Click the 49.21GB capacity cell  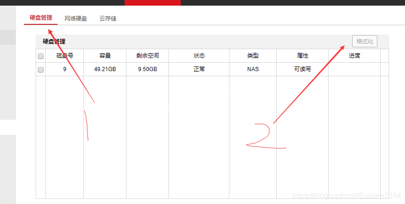point(105,69)
